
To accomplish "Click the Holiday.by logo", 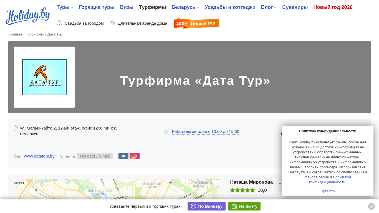I will point(27,16).
